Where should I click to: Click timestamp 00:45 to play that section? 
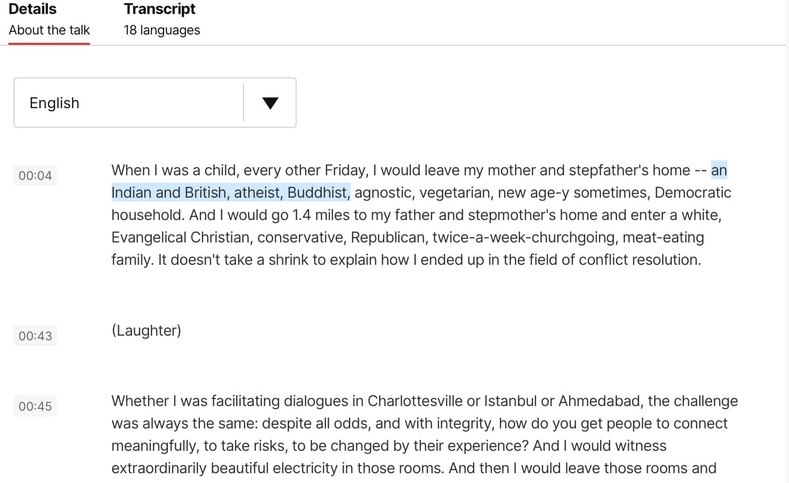coord(35,406)
